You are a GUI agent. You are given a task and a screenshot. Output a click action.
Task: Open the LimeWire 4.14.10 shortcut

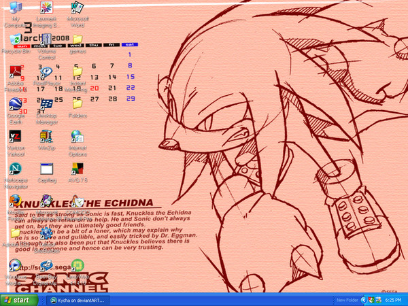(x=78, y=265)
